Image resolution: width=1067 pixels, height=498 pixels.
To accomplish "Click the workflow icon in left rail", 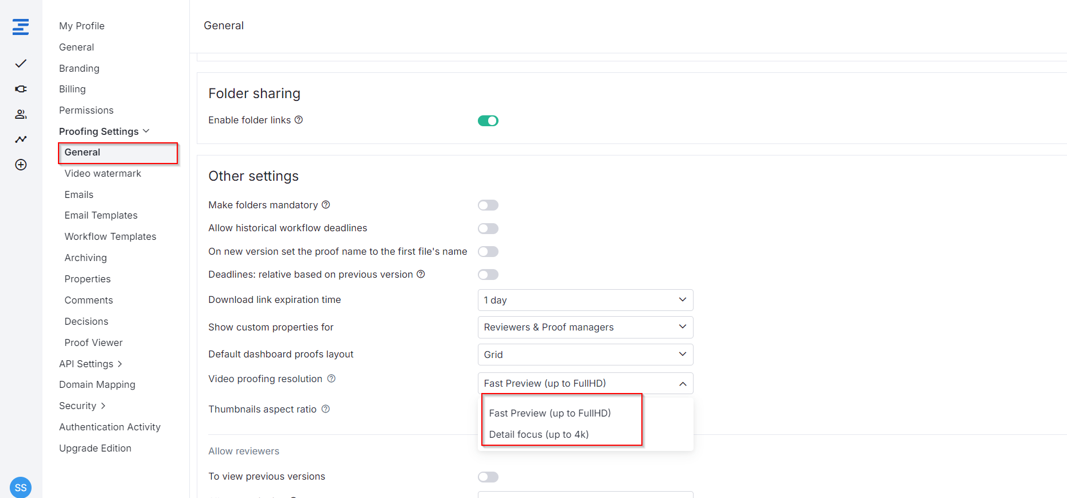I will tap(21, 89).
